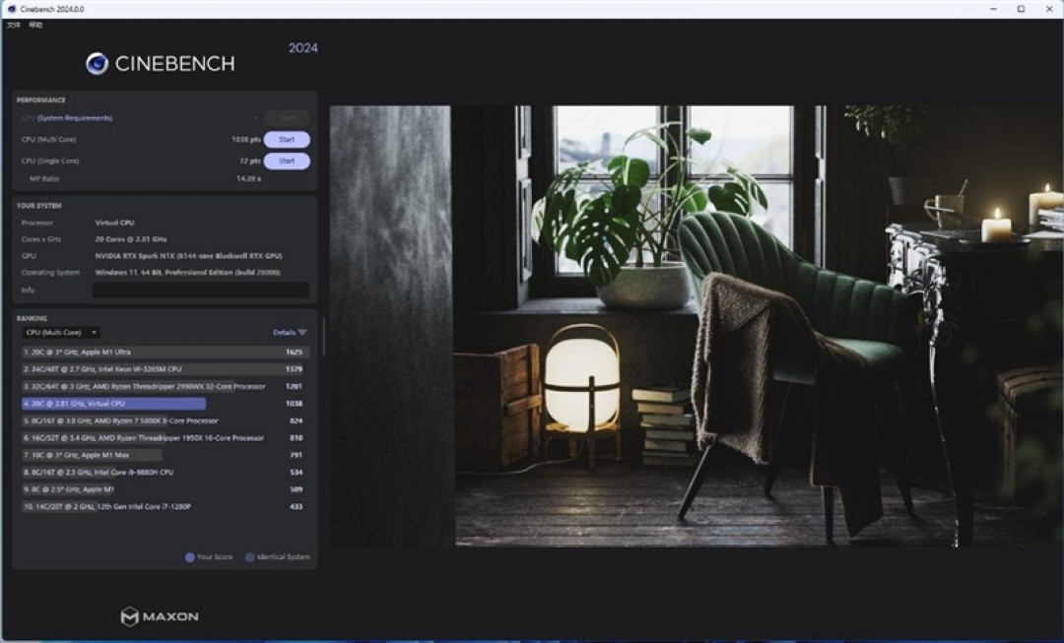The image size is (1064, 643).
Task: Select the Threadripper 2990WX ranking row
Action: (x=166, y=387)
